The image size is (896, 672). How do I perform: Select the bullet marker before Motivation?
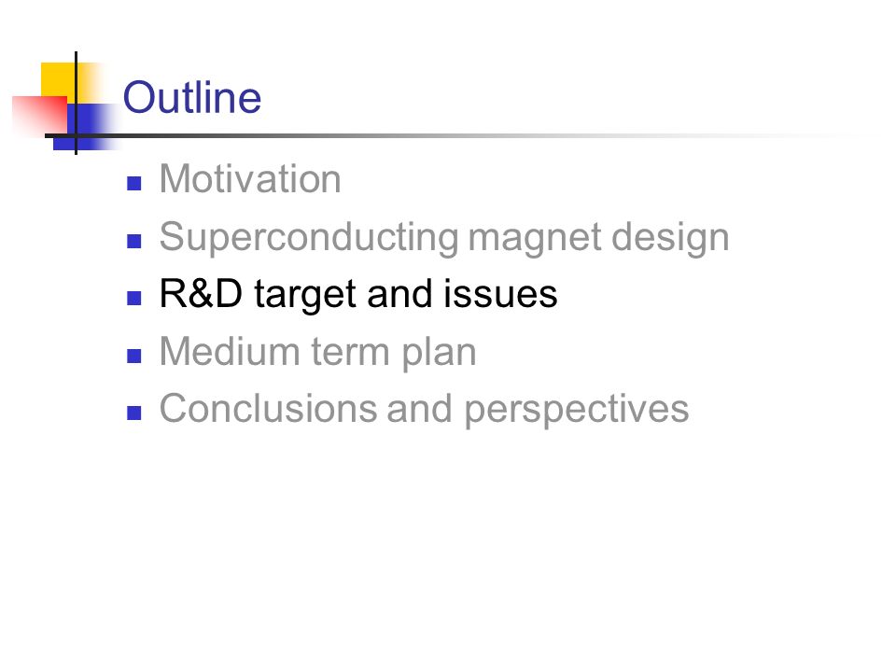(133, 183)
